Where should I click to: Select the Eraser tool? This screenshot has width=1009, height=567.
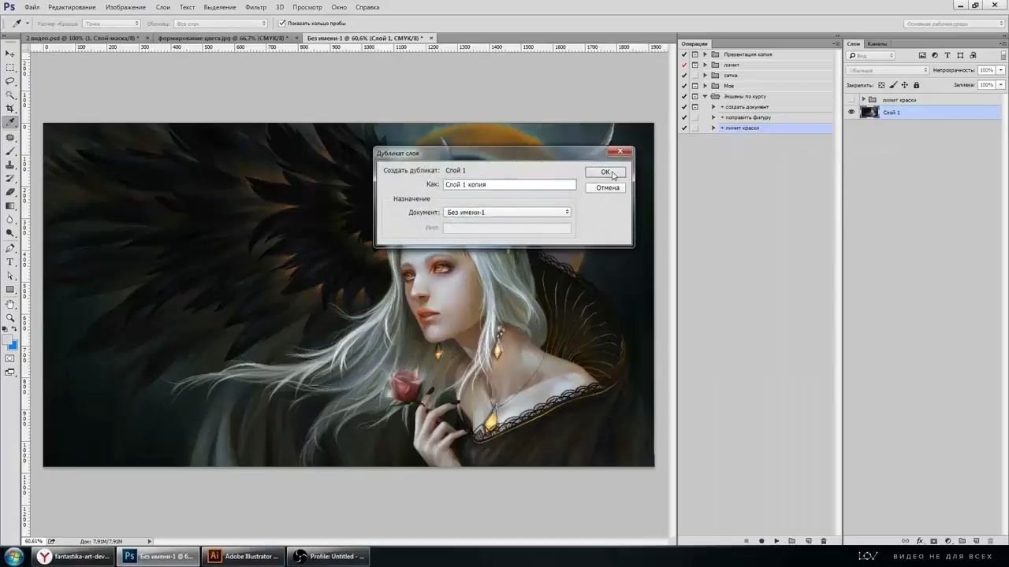(x=10, y=192)
